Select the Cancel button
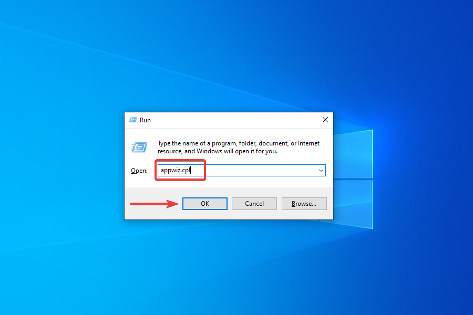The width and height of the screenshot is (473, 315). pyautogui.click(x=254, y=204)
